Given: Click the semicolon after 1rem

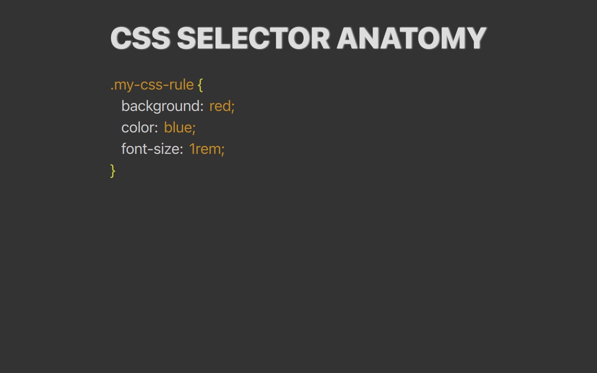Looking at the screenshot, I should [x=223, y=150].
